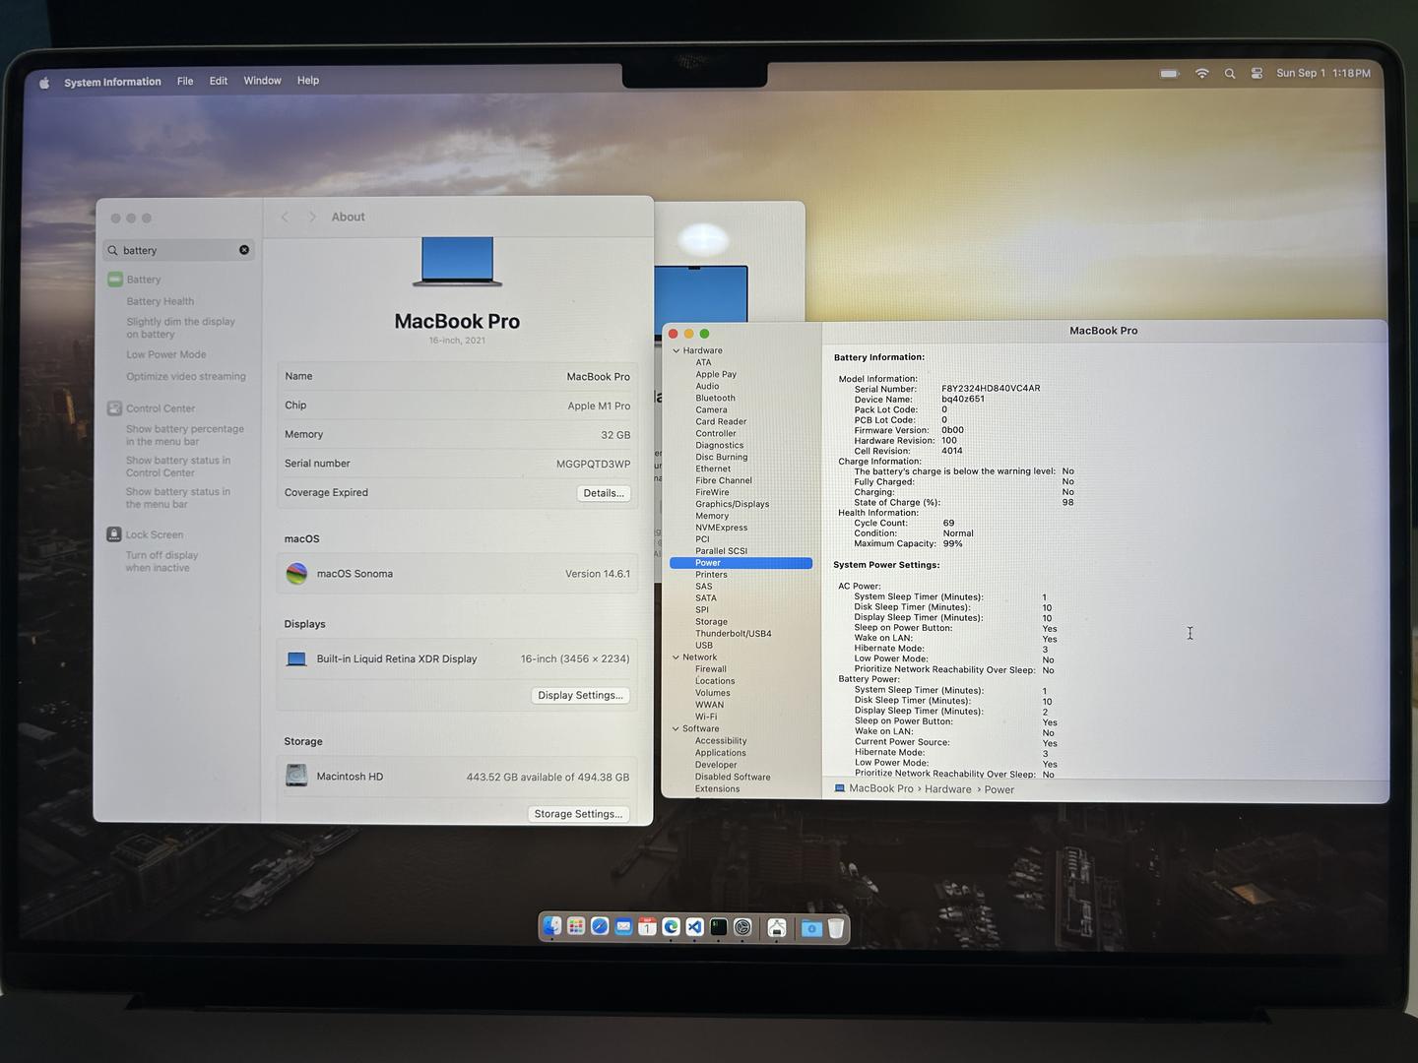Screen dimensions: 1418x1063
Task: Select NVMExpress in the Hardware list
Action: (x=721, y=528)
